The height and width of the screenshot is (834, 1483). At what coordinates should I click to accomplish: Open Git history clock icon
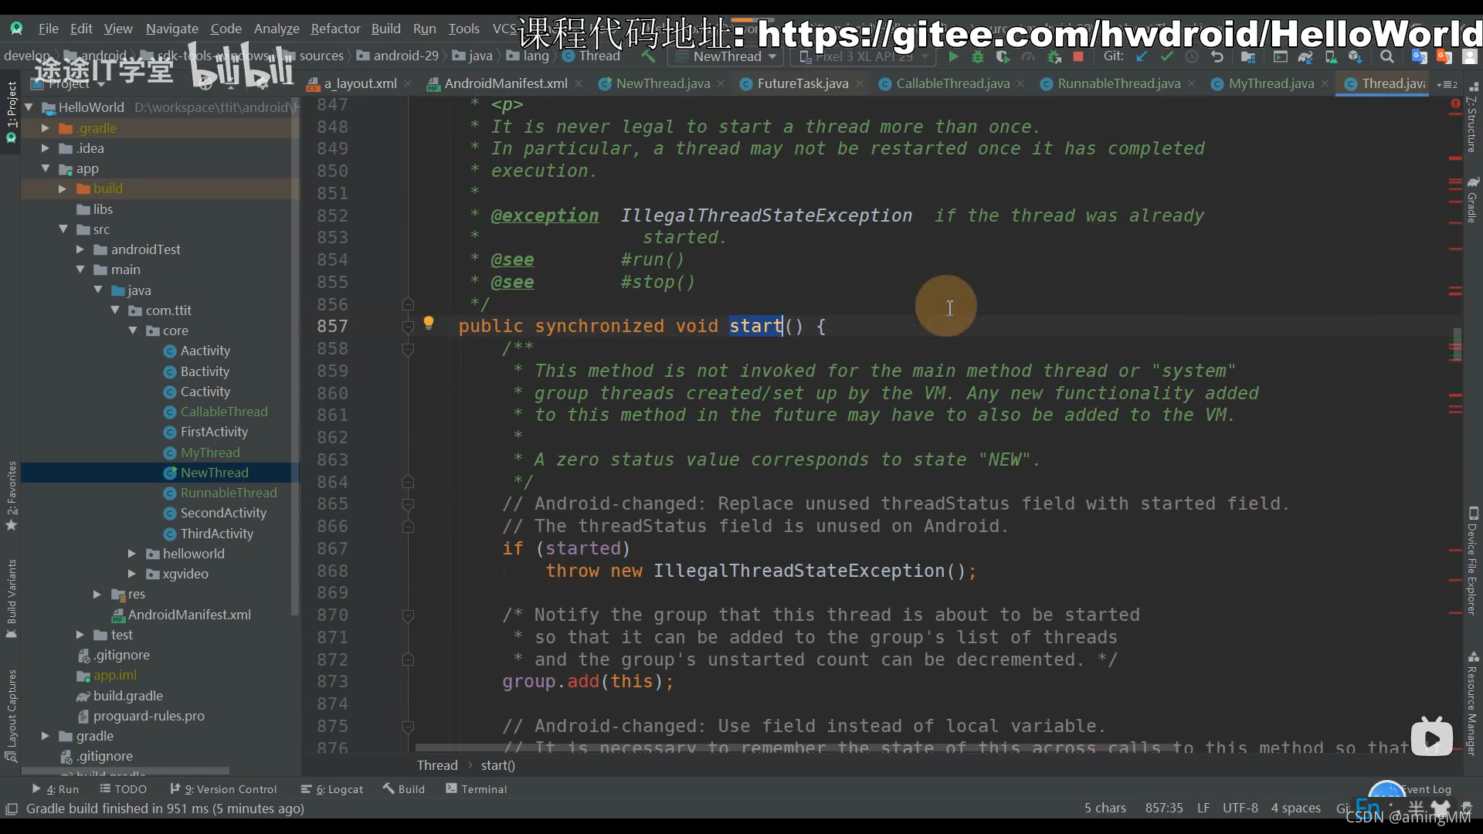(x=1192, y=56)
